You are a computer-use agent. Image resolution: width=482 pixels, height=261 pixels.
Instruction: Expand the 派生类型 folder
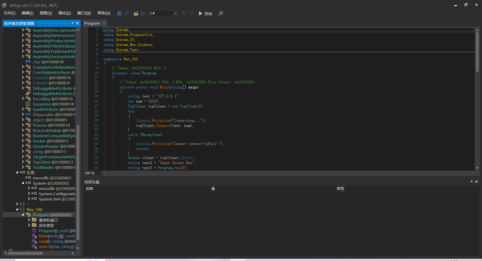29,225
